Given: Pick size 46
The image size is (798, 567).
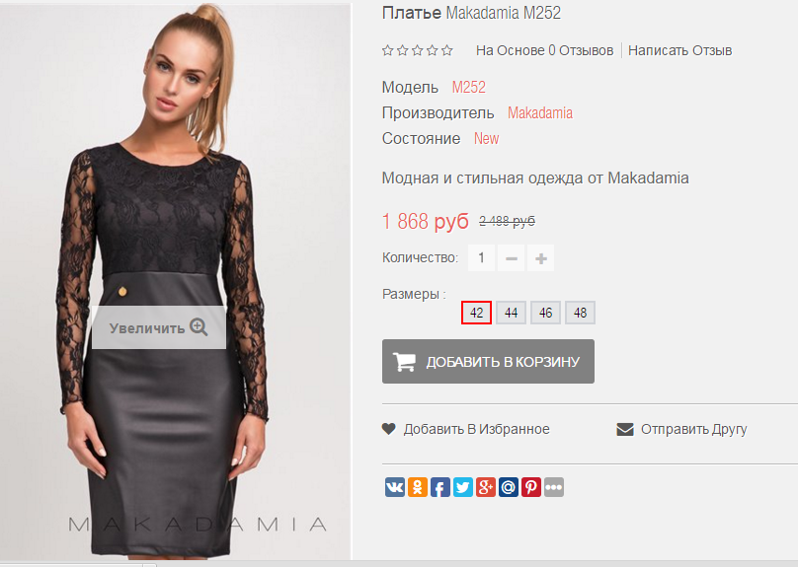Looking at the screenshot, I should point(545,313).
